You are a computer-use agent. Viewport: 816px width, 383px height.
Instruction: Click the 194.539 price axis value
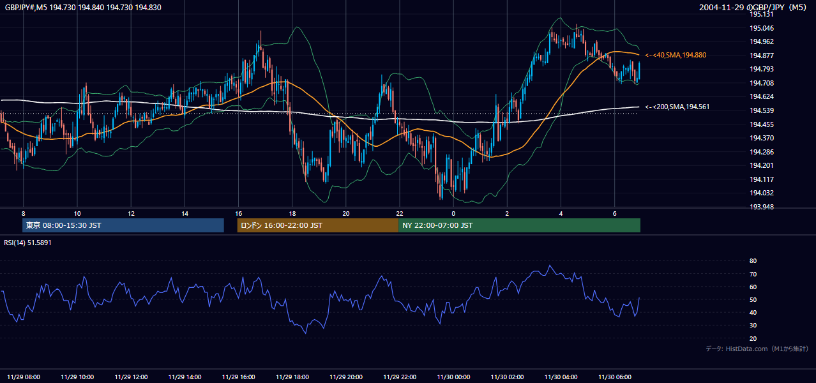point(762,110)
